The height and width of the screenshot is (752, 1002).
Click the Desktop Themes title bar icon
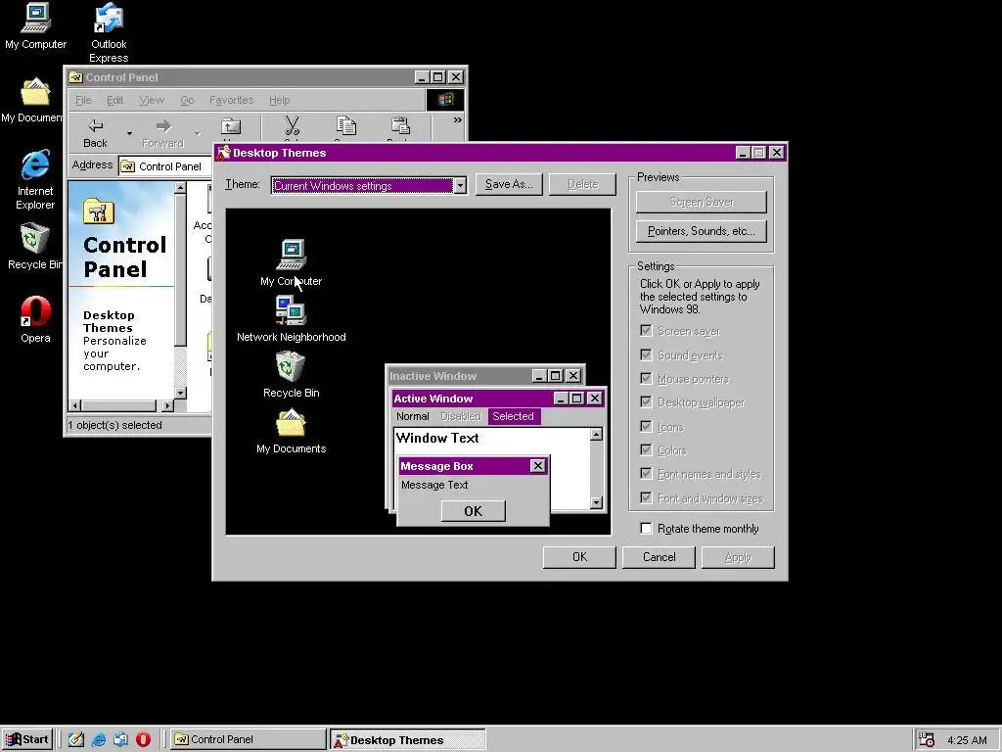pos(223,152)
